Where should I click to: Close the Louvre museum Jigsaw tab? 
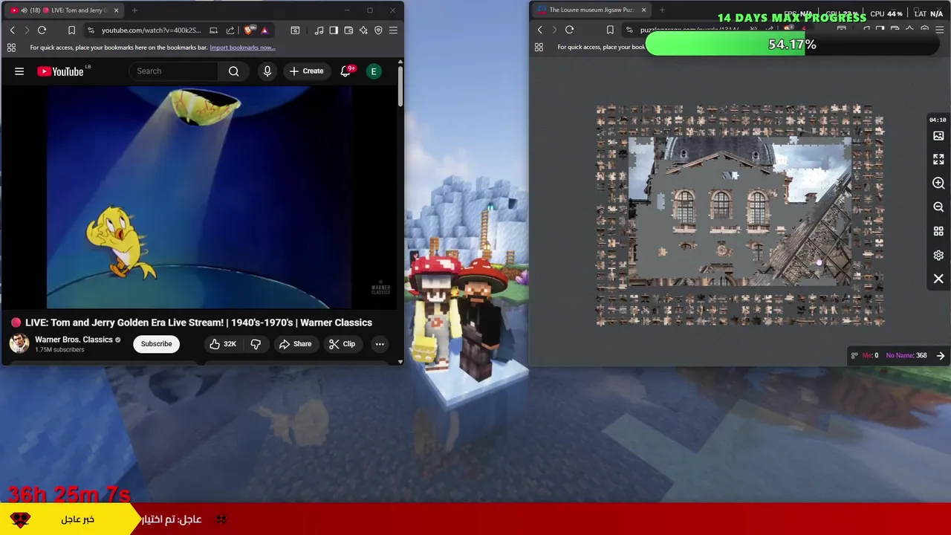point(642,10)
